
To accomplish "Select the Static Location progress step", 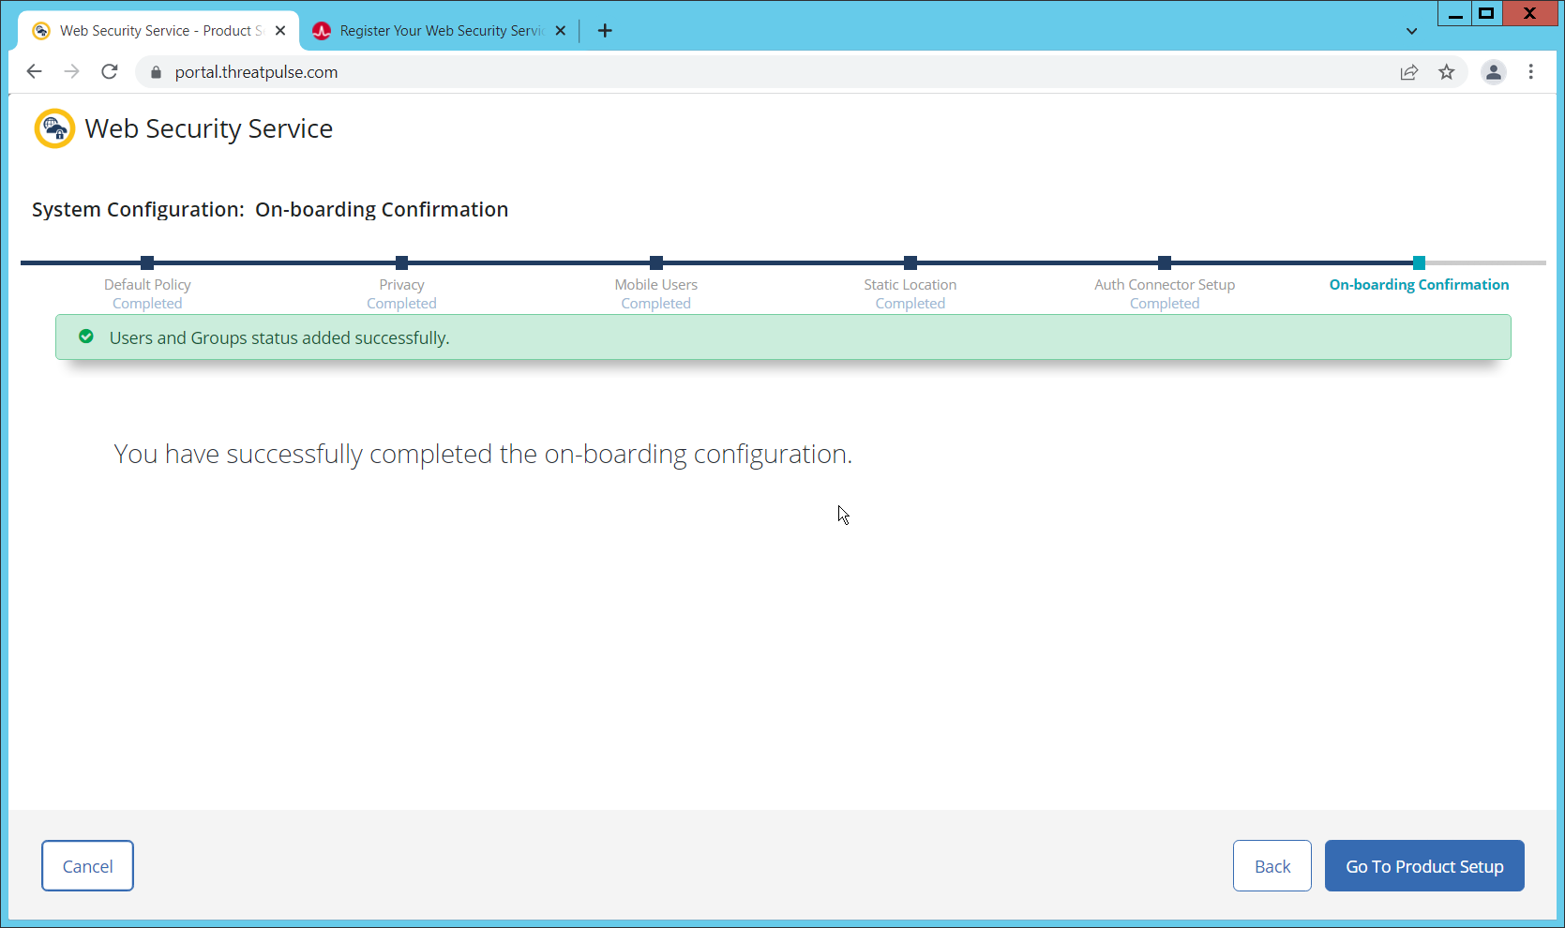I will click(x=910, y=263).
